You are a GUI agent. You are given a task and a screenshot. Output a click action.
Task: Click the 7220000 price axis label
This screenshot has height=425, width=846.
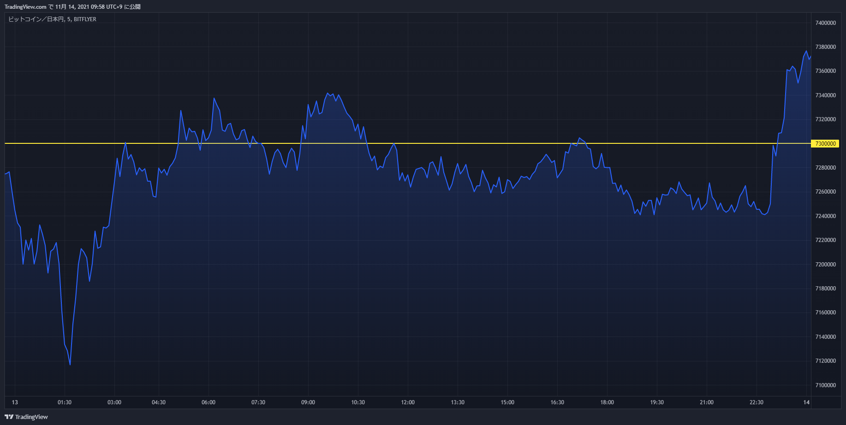pyautogui.click(x=825, y=240)
